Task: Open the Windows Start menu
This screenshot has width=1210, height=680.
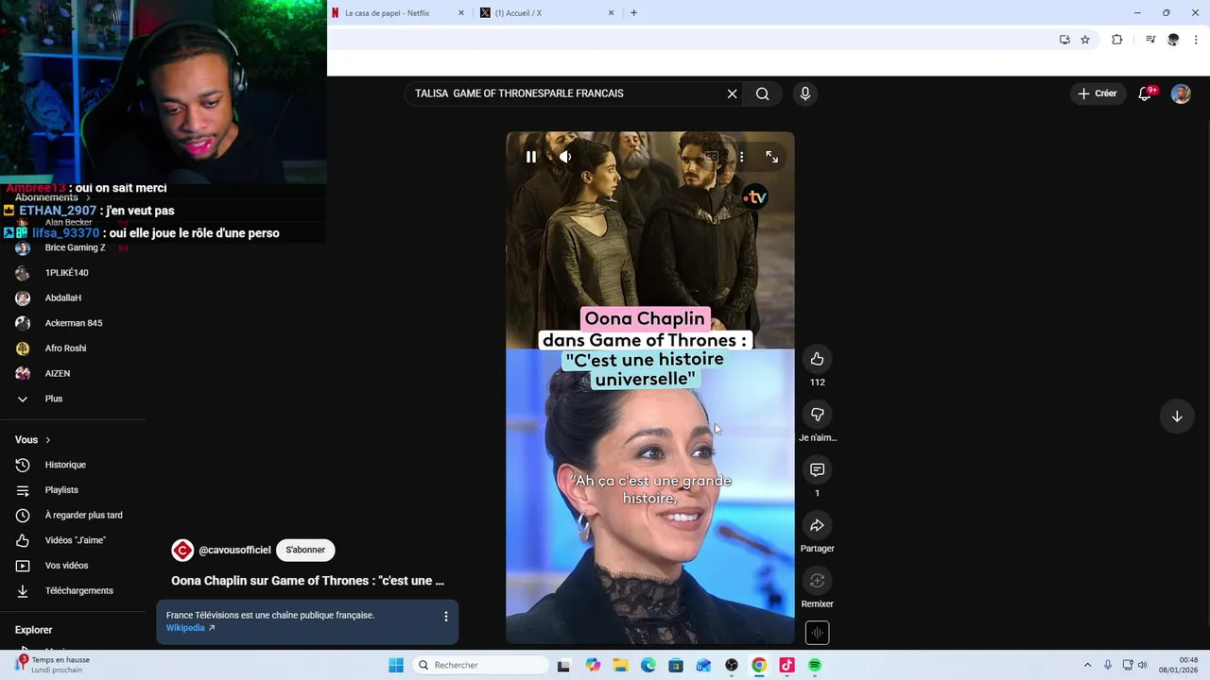Action: (x=395, y=665)
